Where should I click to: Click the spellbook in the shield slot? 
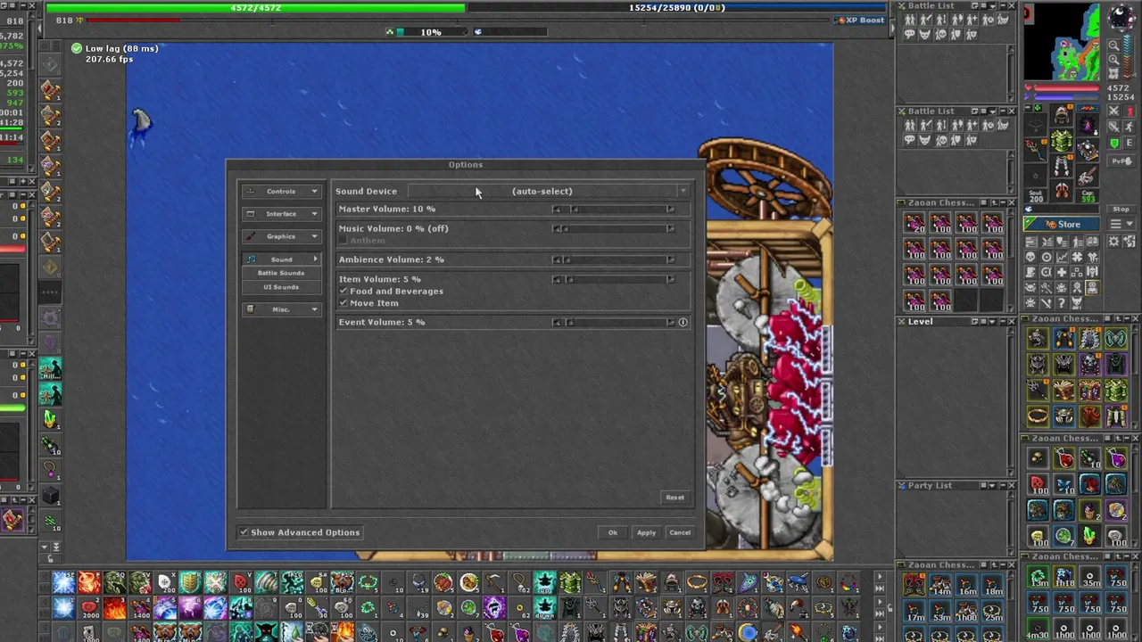point(1088,149)
